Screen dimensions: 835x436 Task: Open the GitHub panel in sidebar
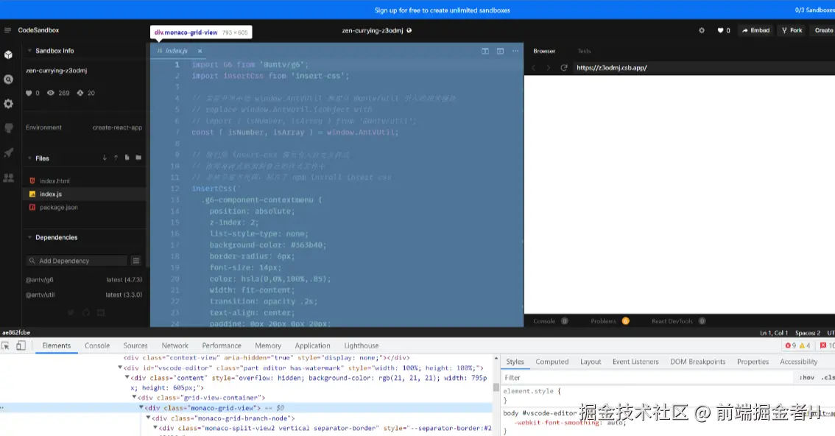pyautogui.click(x=9, y=128)
